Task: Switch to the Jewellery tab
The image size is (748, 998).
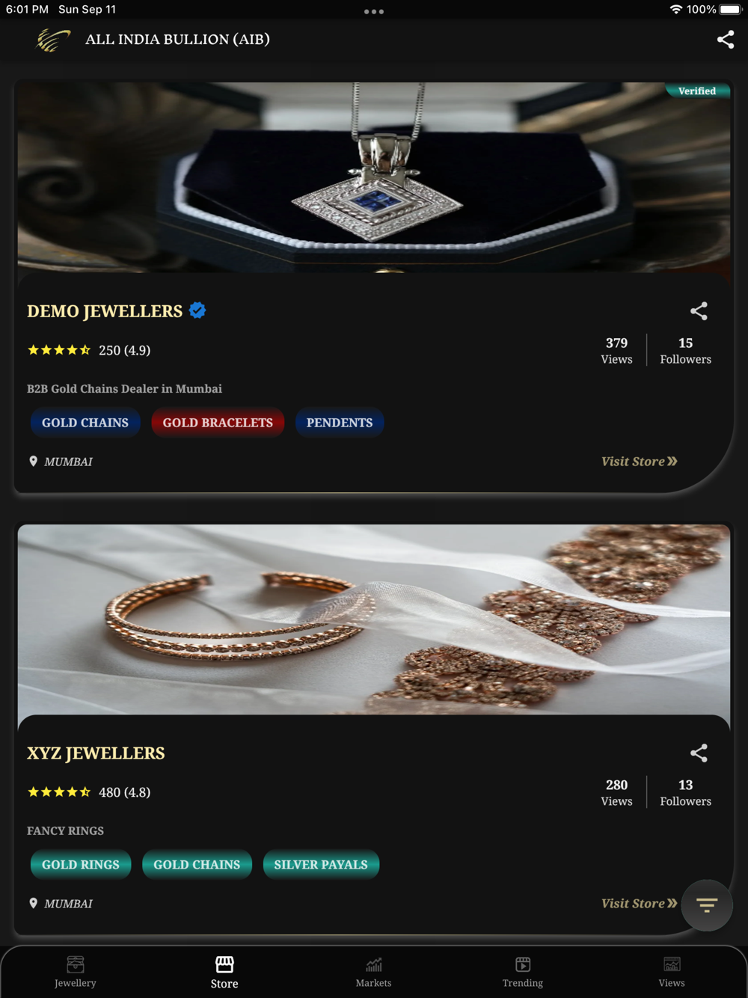Action: [x=76, y=972]
